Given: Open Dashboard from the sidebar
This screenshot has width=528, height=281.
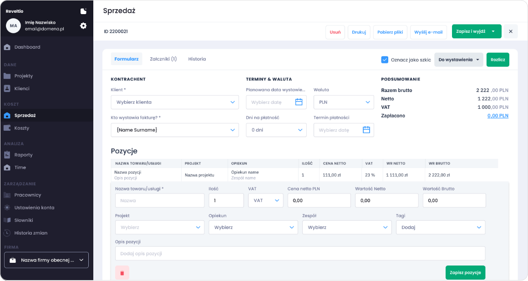Looking at the screenshot, I should (27, 47).
